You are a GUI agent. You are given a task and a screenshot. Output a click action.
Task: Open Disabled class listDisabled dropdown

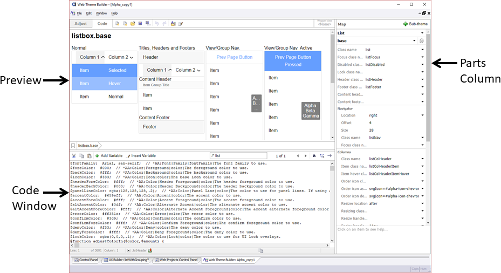point(422,65)
